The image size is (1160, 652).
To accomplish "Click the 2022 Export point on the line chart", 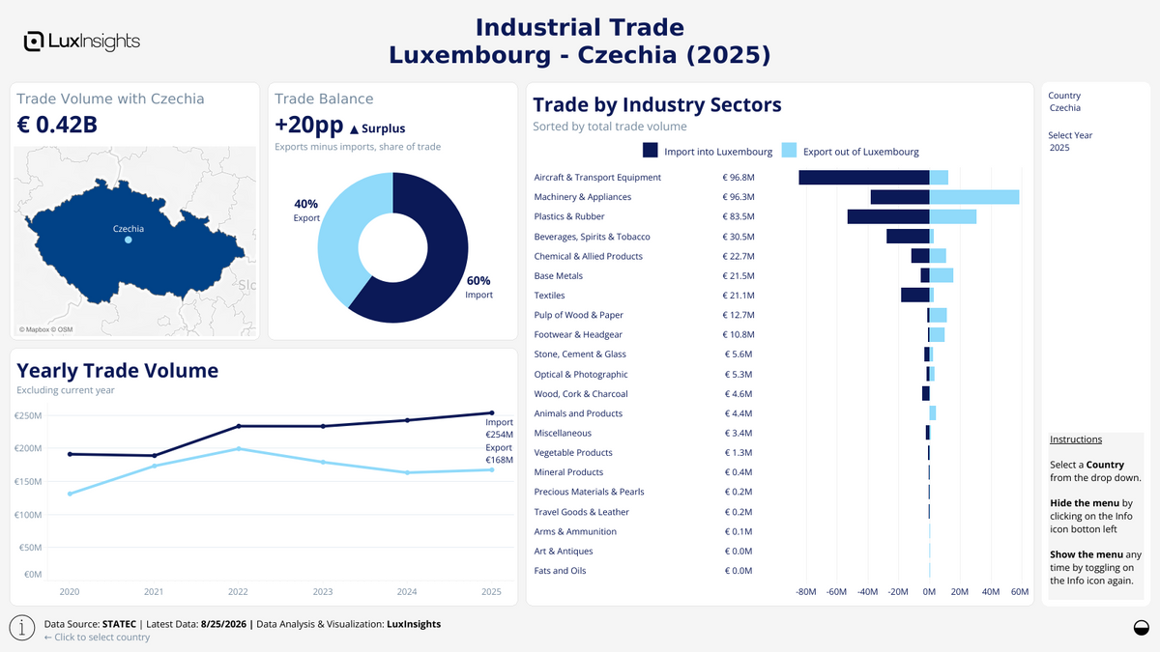I will [x=238, y=448].
